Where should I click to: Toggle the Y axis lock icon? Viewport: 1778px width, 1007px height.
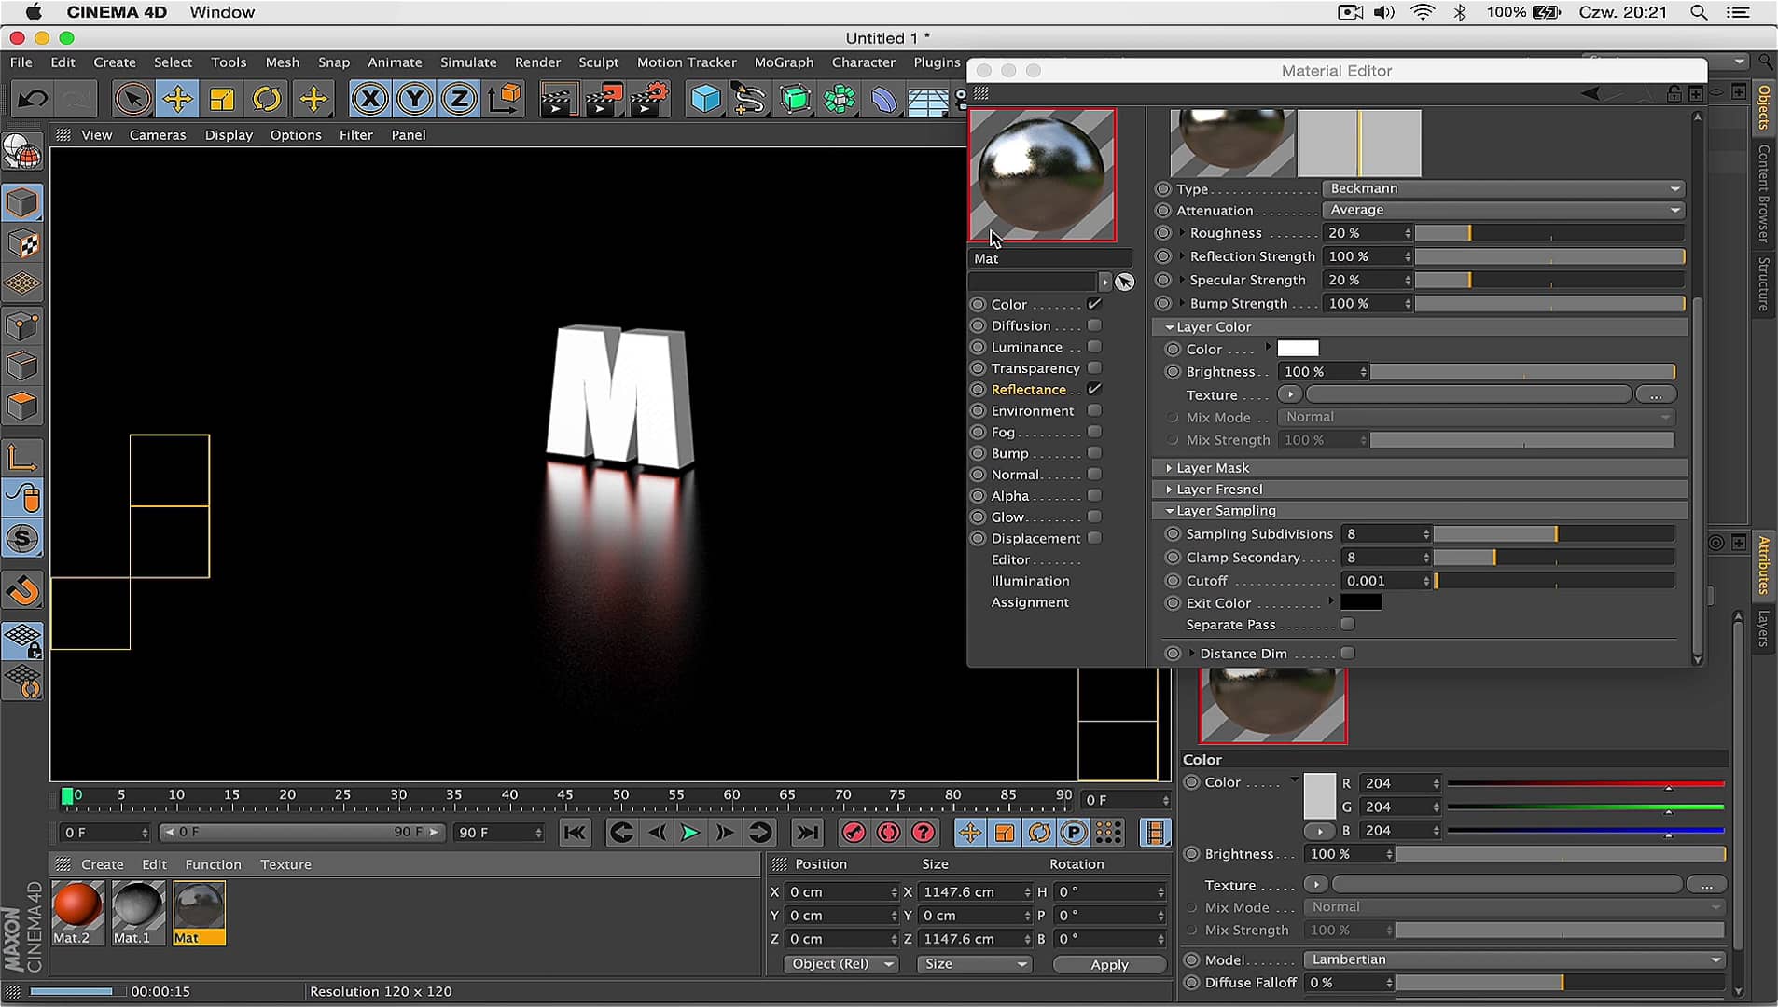[415, 98]
